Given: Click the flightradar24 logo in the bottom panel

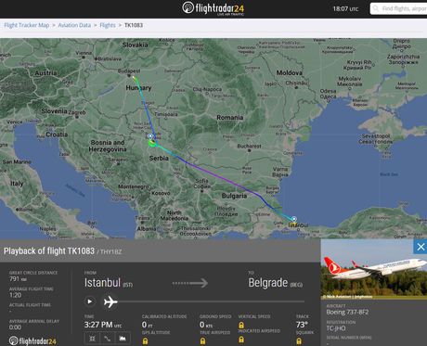Looking at the screenshot, I should pyautogui.click(x=32, y=340).
